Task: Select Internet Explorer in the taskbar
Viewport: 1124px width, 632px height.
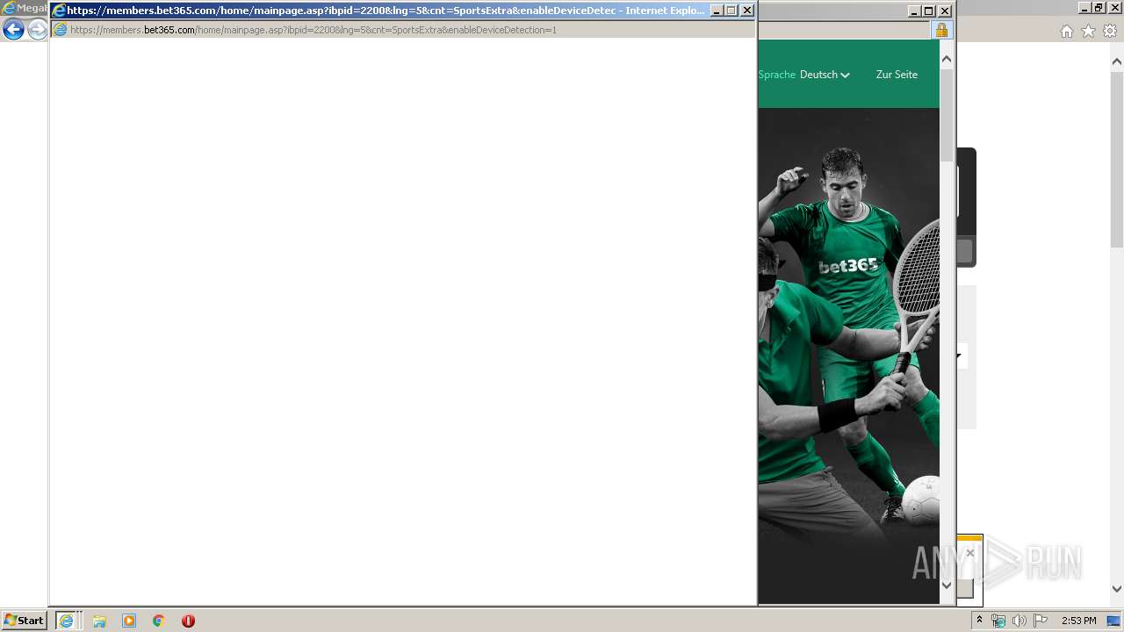Action: [68, 621]
